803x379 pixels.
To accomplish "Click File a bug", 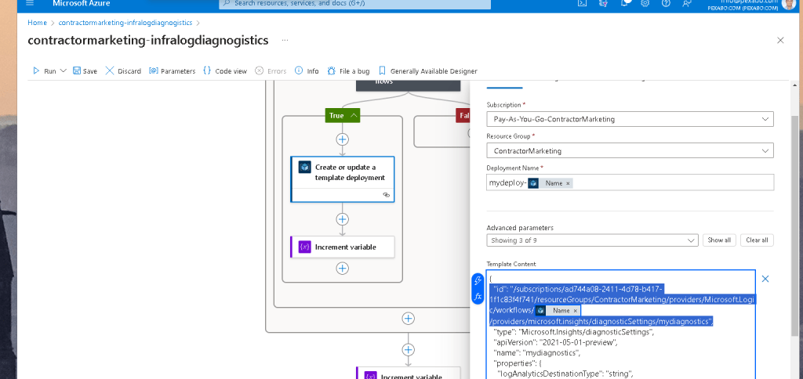I will pyautogui.click(x=348, y=71).
